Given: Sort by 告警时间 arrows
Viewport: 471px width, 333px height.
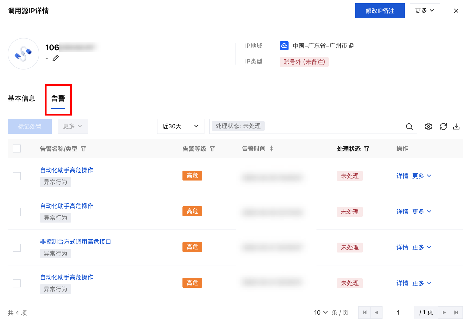Looking at the screenshot, I should pos(271,149).
